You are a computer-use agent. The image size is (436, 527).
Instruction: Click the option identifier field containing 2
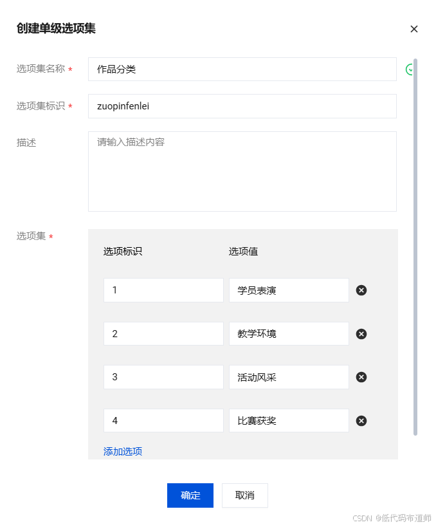point(163,334)
